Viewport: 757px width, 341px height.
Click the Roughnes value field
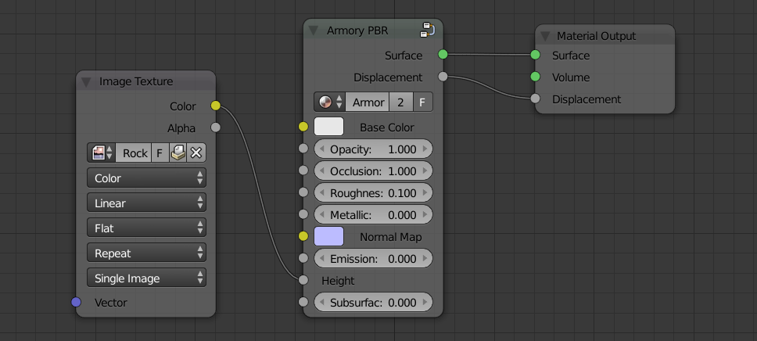pyautogui.click(x=373, y=192)
